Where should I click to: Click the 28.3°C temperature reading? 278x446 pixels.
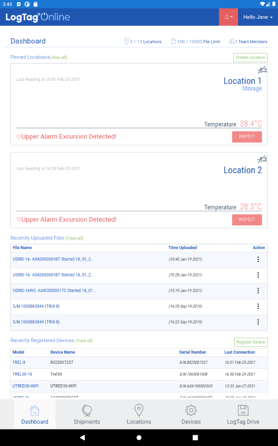click(x=251, y=206)
